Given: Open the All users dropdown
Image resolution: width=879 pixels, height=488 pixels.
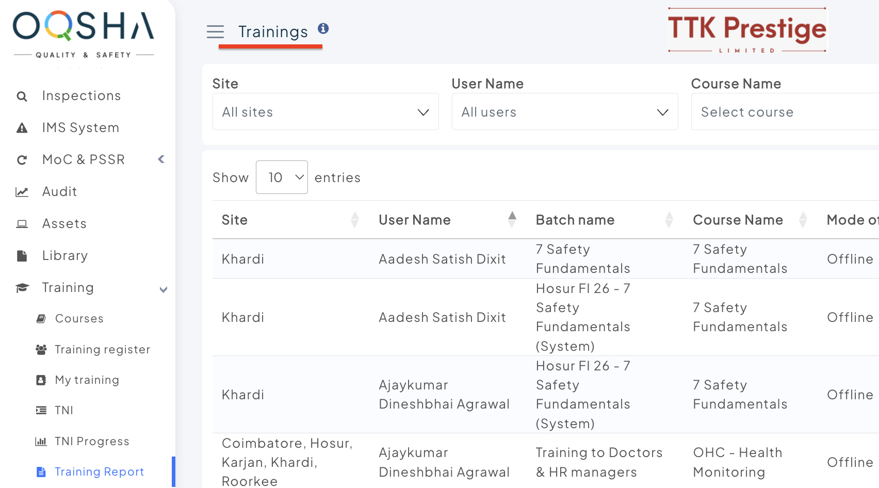Looking at the screenshot, I should [x=565, y=112].
